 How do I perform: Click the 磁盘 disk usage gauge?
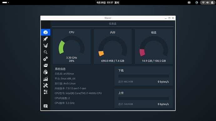point(154,47)
